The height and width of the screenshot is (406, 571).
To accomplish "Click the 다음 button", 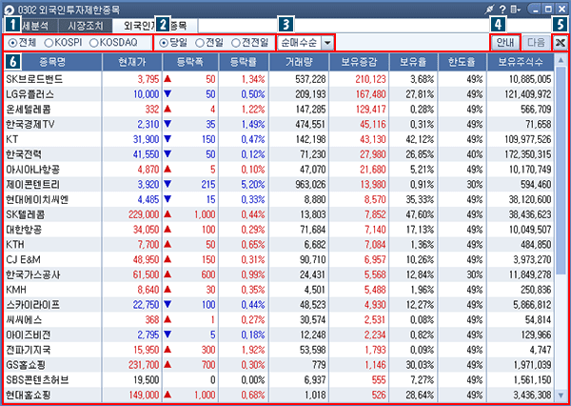I will point(536,43).
